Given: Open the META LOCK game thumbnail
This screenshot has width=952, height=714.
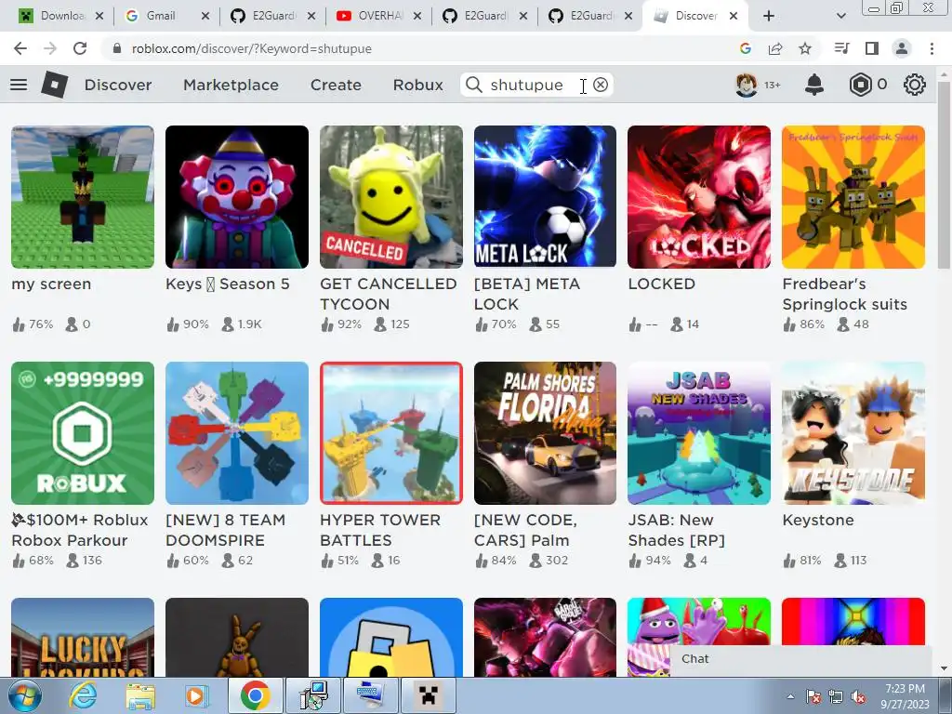Looking at the screenshot, I should (545, 197).
